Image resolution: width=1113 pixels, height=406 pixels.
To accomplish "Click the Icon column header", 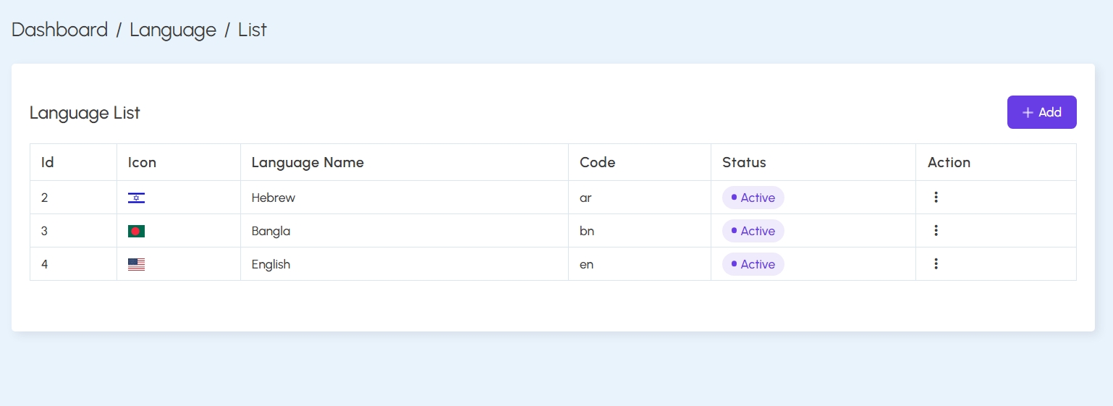I will click(x=179, y=162).
